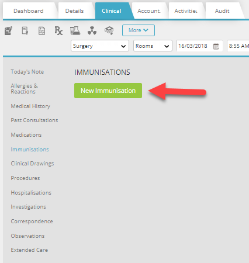Open the Surgery dropdown list
Screen dimensions: 249x263
(x=100, y=46)
